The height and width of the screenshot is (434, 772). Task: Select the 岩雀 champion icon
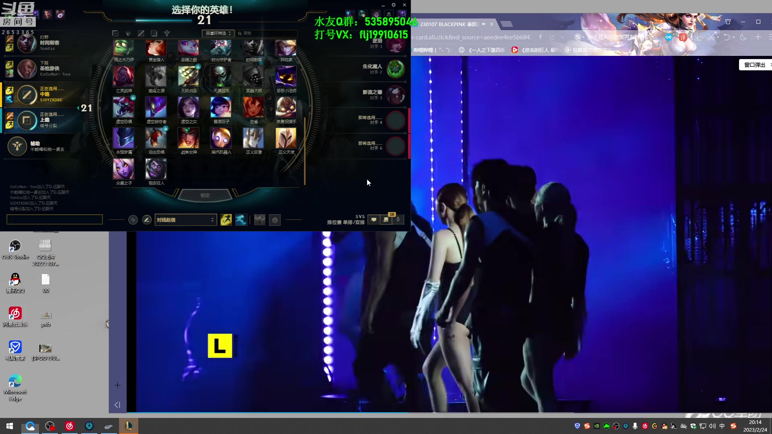point(253,107)
